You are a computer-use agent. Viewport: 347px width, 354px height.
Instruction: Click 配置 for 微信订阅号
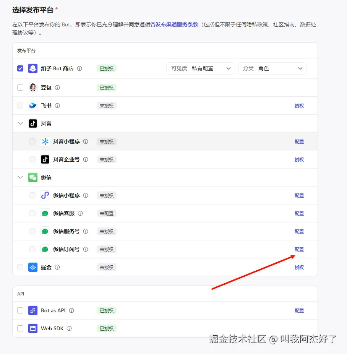[x=299, y=250]
